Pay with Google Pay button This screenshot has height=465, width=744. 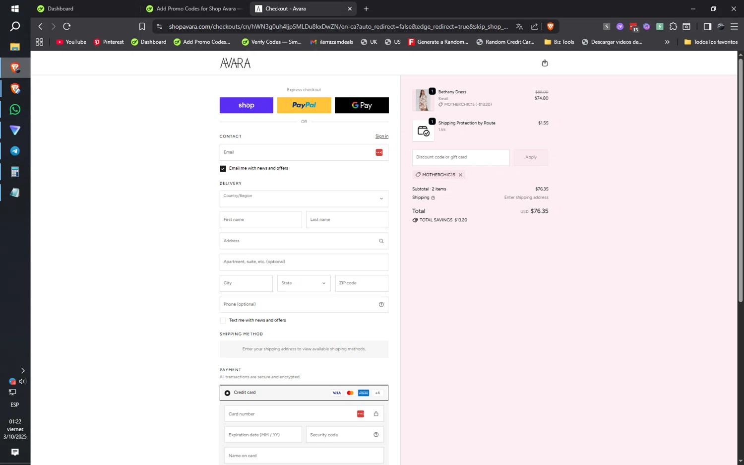tap(362, 105)
